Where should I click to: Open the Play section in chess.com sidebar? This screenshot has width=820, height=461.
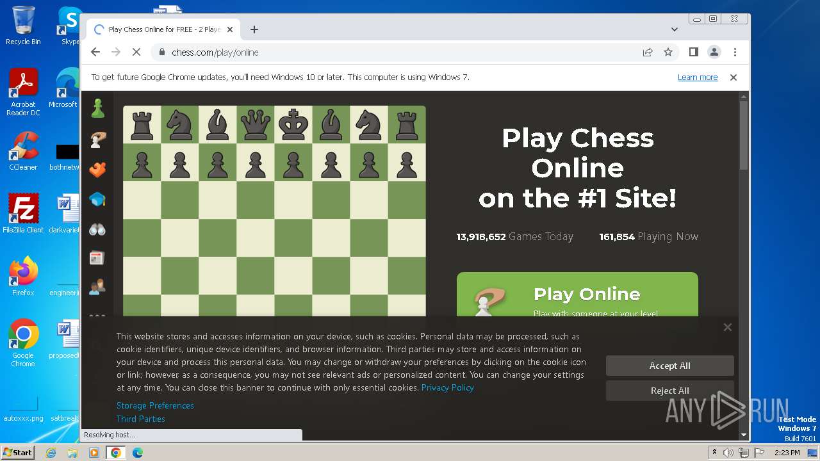click(97, 139)
